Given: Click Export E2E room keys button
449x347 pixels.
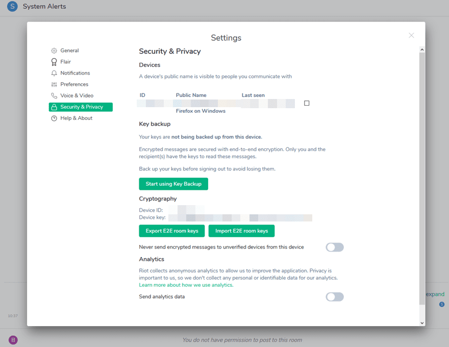Looking at the screenshot, I should coord(172,231).
